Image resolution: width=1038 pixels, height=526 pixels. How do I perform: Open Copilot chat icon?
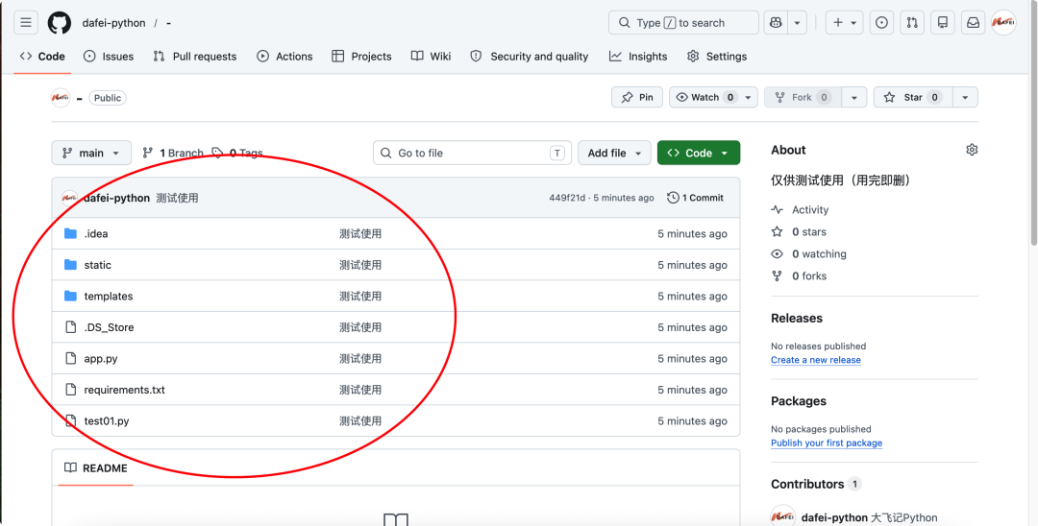tap(776, 22)
